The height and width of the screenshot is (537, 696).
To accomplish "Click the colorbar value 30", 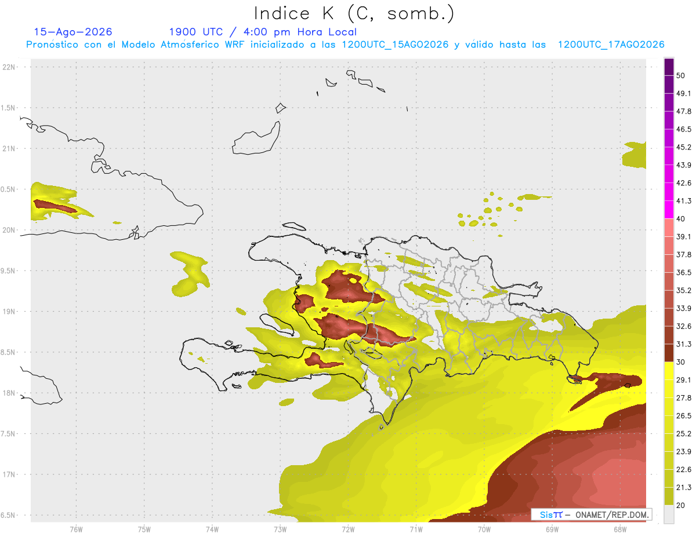I will click(680, 363).
